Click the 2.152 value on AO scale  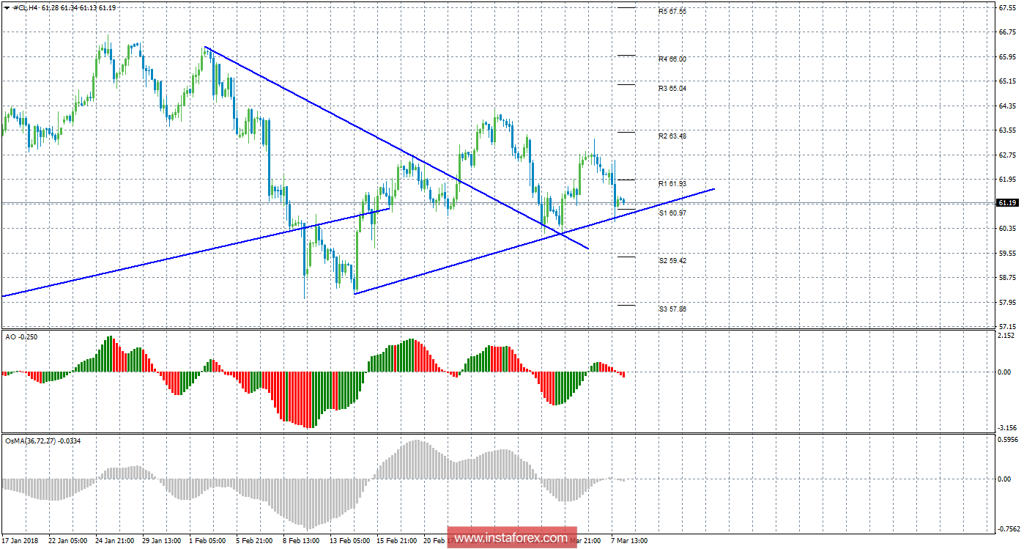(x=1007, y=335)
